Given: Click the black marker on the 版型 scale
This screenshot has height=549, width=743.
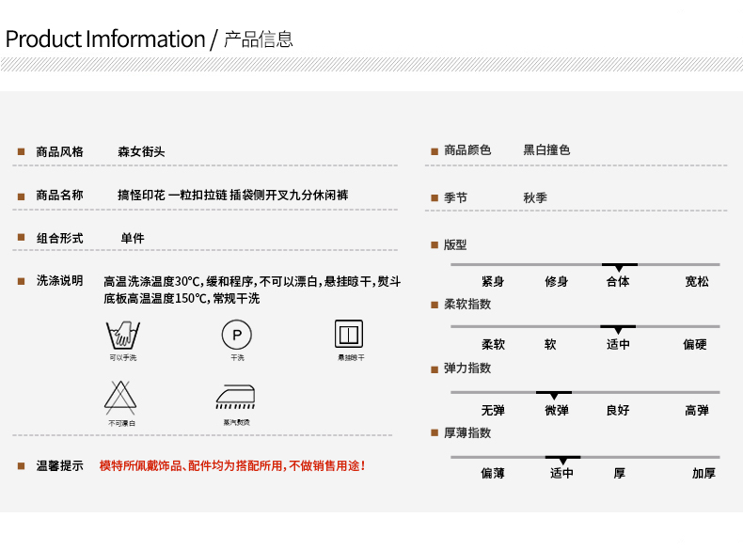Looking at the screenshot, I should click(x=619, y=267).
